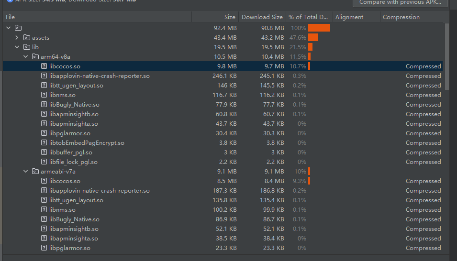
Task: Click file icon next to libbuffer_pgl.so
Action: pyautogui.click(x=44, y=152)
